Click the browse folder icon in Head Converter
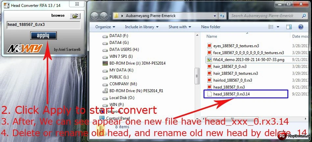Viewport: 312px width, 142px height. 75,16
